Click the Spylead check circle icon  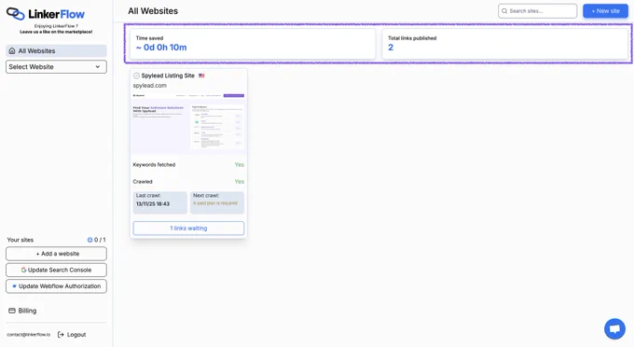[x=136, y=76]
